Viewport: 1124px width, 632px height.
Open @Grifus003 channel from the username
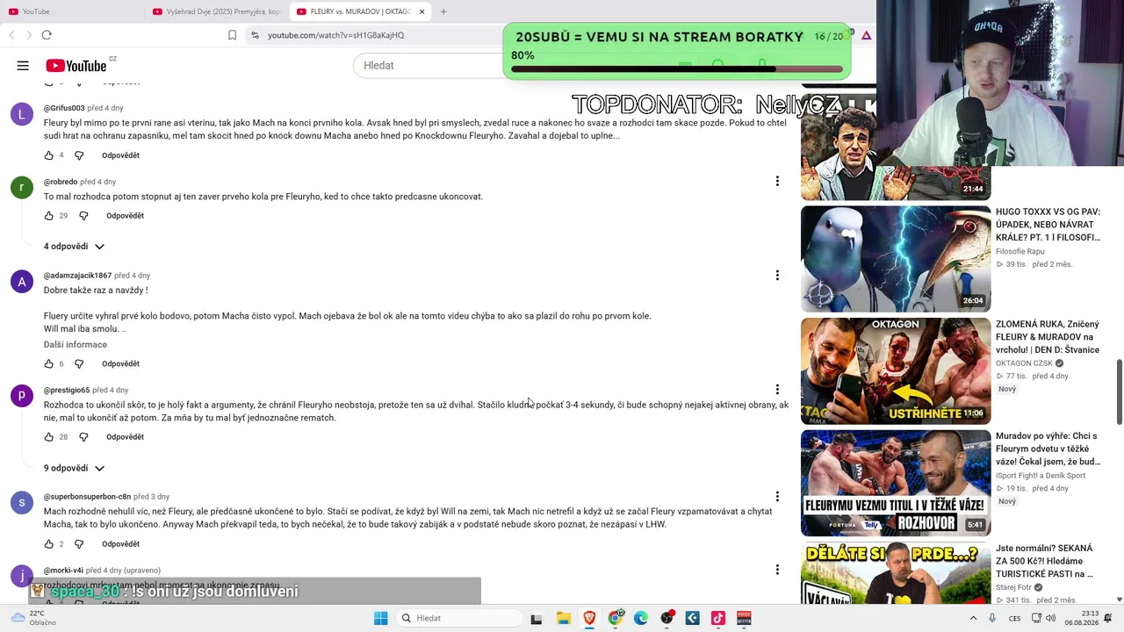(64, 108)
